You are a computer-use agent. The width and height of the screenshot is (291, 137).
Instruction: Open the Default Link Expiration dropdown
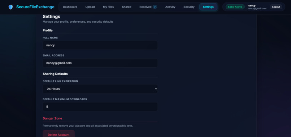pyautogui.click(x=100, y=89)
